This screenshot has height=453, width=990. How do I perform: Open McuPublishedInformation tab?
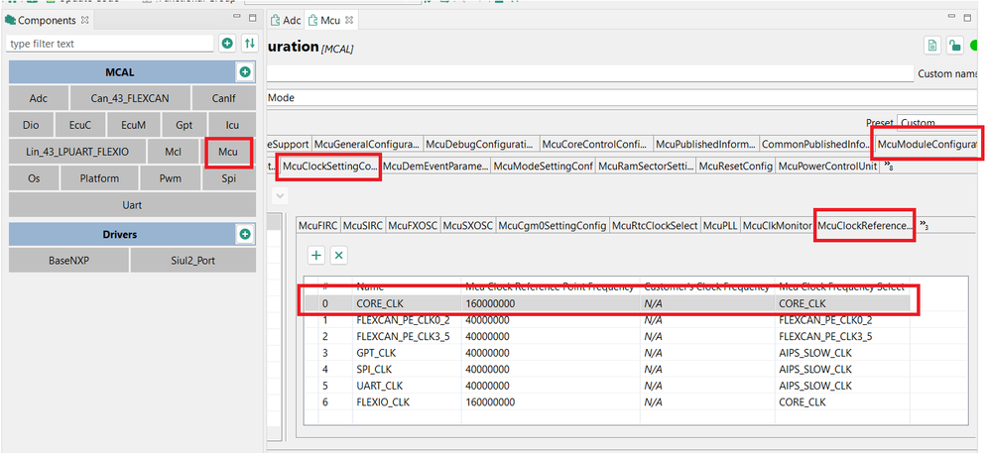[x=706, y=145]
